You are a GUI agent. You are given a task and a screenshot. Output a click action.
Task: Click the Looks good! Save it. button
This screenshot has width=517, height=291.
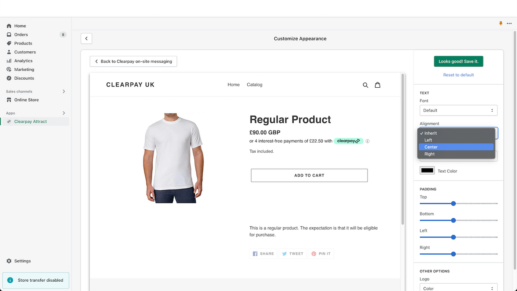[458, 61]
